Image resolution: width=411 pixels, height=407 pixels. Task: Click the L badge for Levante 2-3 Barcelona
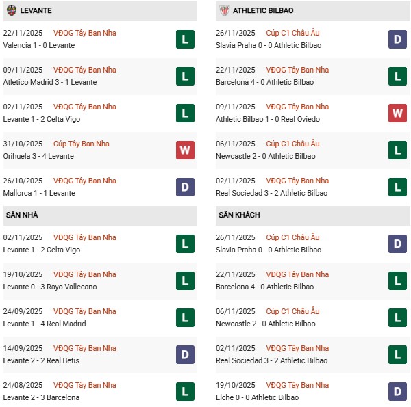185,391
